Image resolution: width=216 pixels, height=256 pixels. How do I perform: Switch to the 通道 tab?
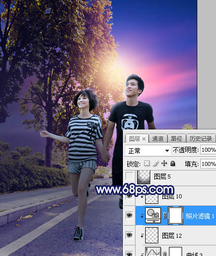click(x=158, y=139)
